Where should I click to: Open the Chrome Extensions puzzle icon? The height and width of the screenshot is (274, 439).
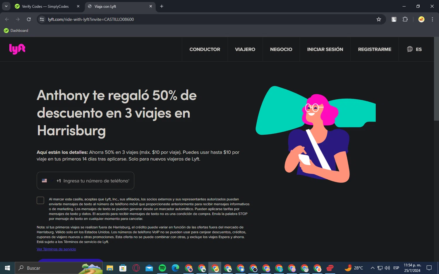point(405,19)
